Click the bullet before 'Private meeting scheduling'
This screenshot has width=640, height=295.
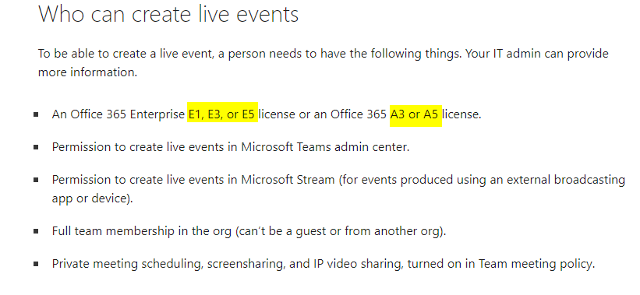[36, 264]
